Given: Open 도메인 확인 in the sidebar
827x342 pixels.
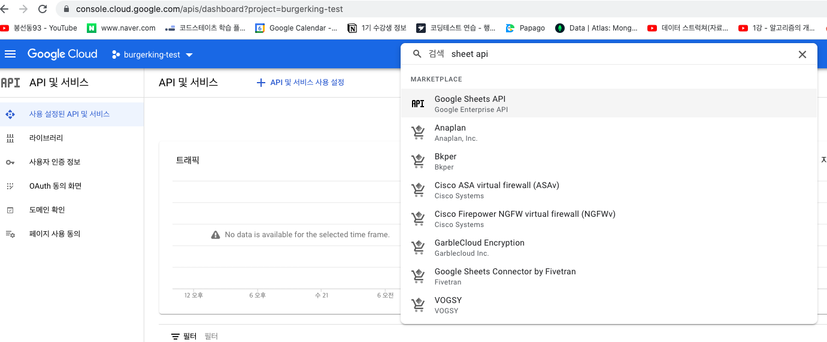Looking at the screenshot, I should 72,210.
